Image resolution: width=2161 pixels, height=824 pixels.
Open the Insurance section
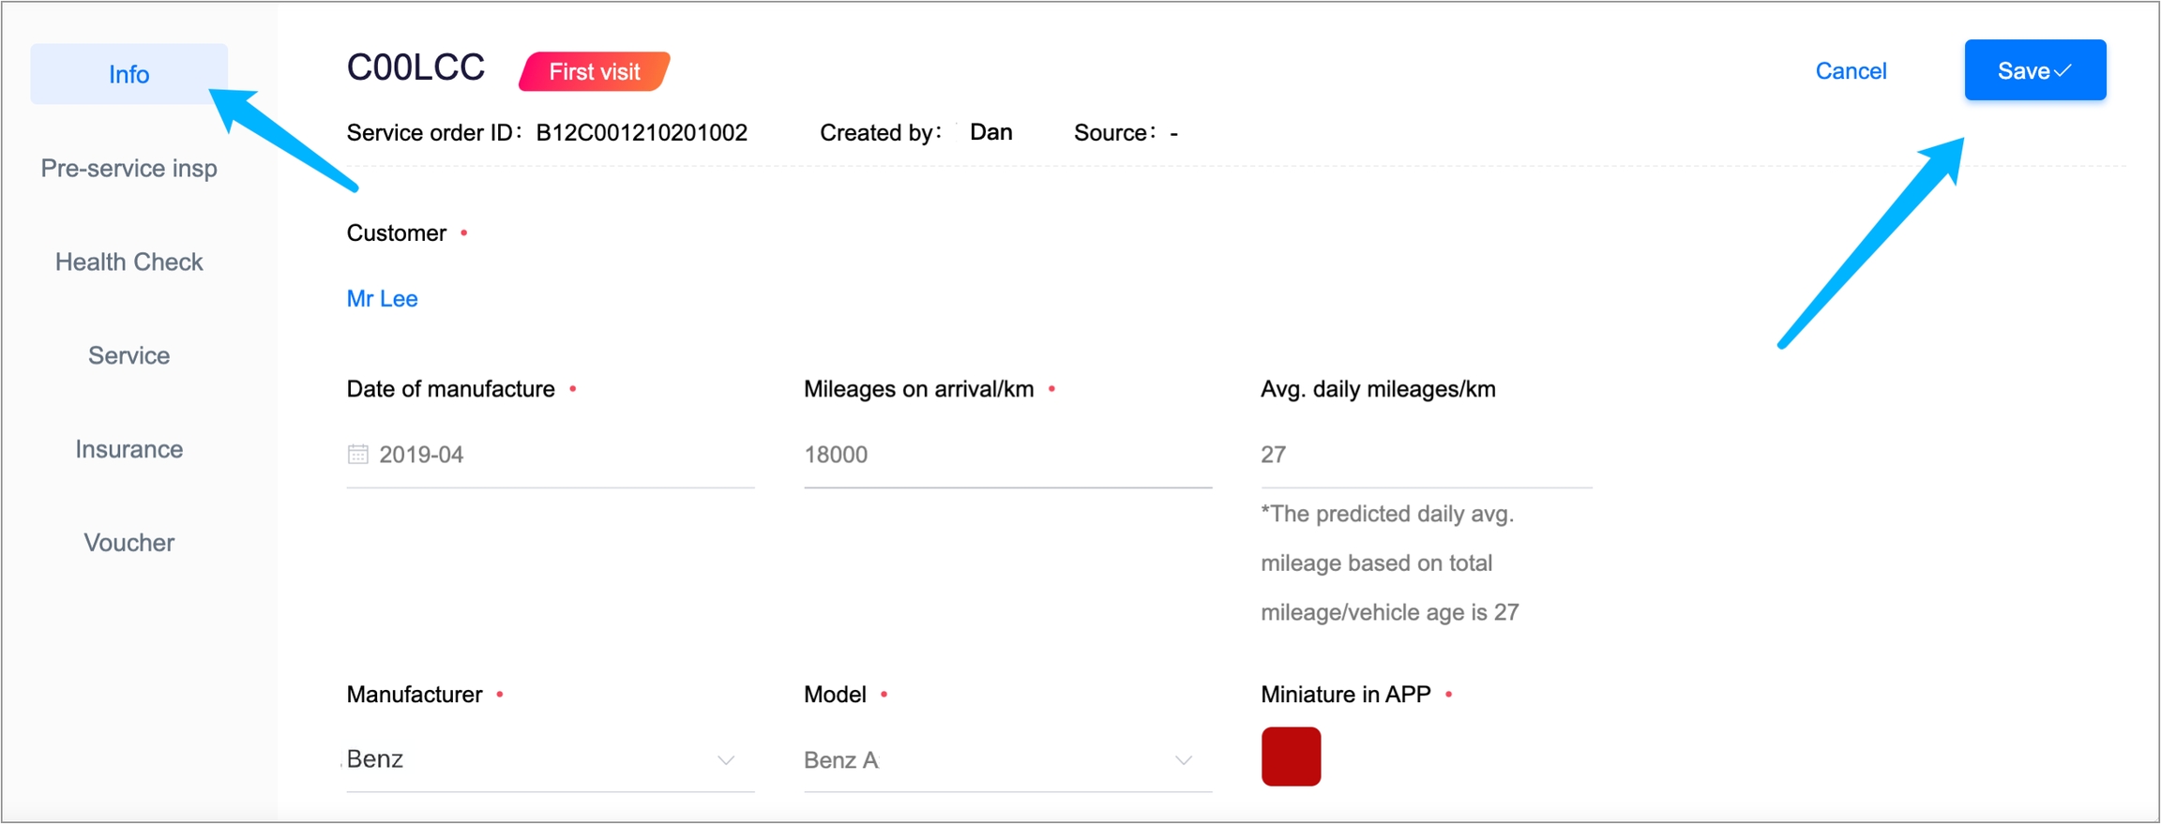[128, 450]
